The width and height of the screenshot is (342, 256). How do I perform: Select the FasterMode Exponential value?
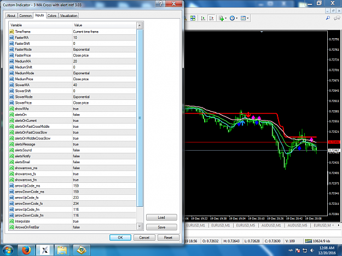tap(104, 50)
